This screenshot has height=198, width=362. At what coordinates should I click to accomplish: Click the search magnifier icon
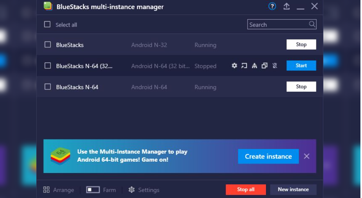312,24
